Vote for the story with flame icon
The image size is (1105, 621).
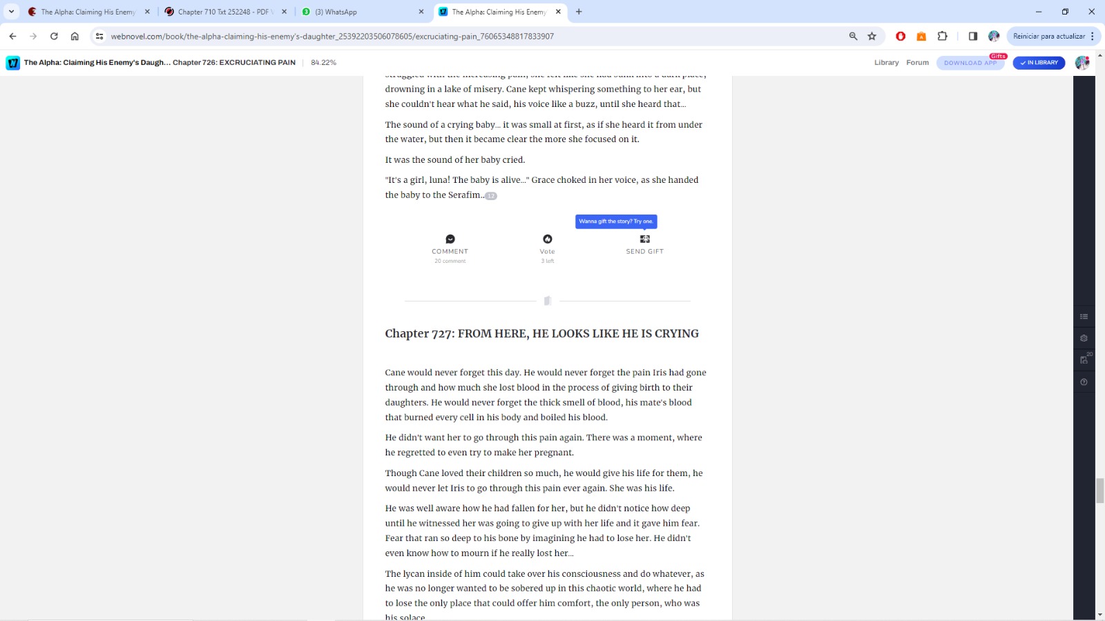(x=547, y=239)
